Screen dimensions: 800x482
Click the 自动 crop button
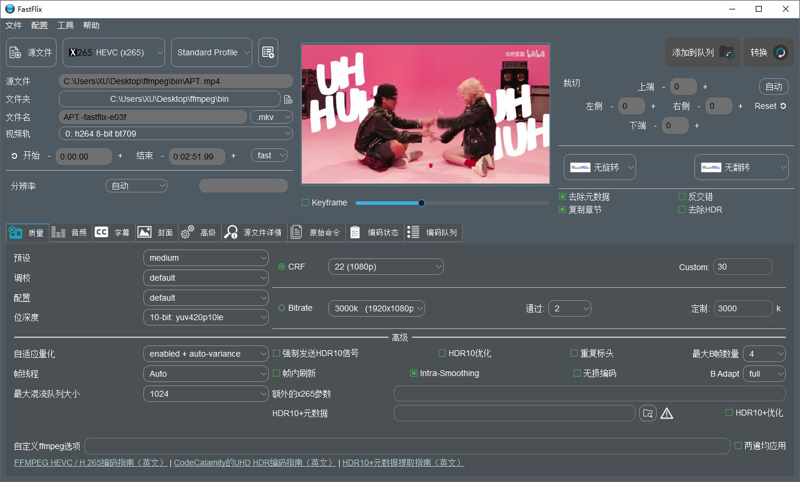[x=773, y=86]
